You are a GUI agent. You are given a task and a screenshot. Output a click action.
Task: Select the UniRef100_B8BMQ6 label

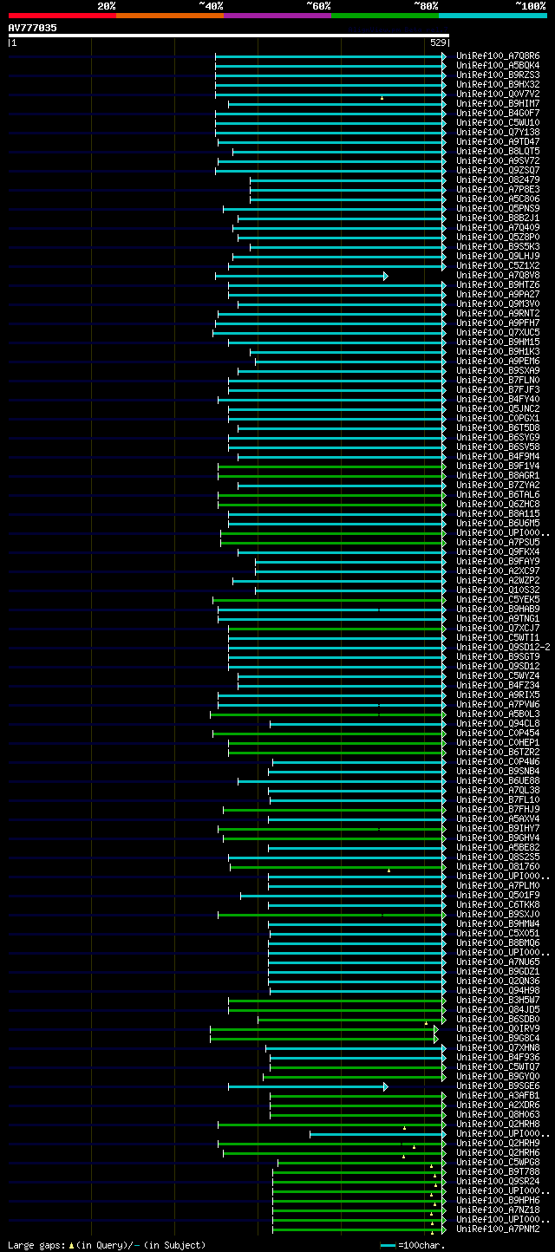pyautogui.click(x=498, y=943)
